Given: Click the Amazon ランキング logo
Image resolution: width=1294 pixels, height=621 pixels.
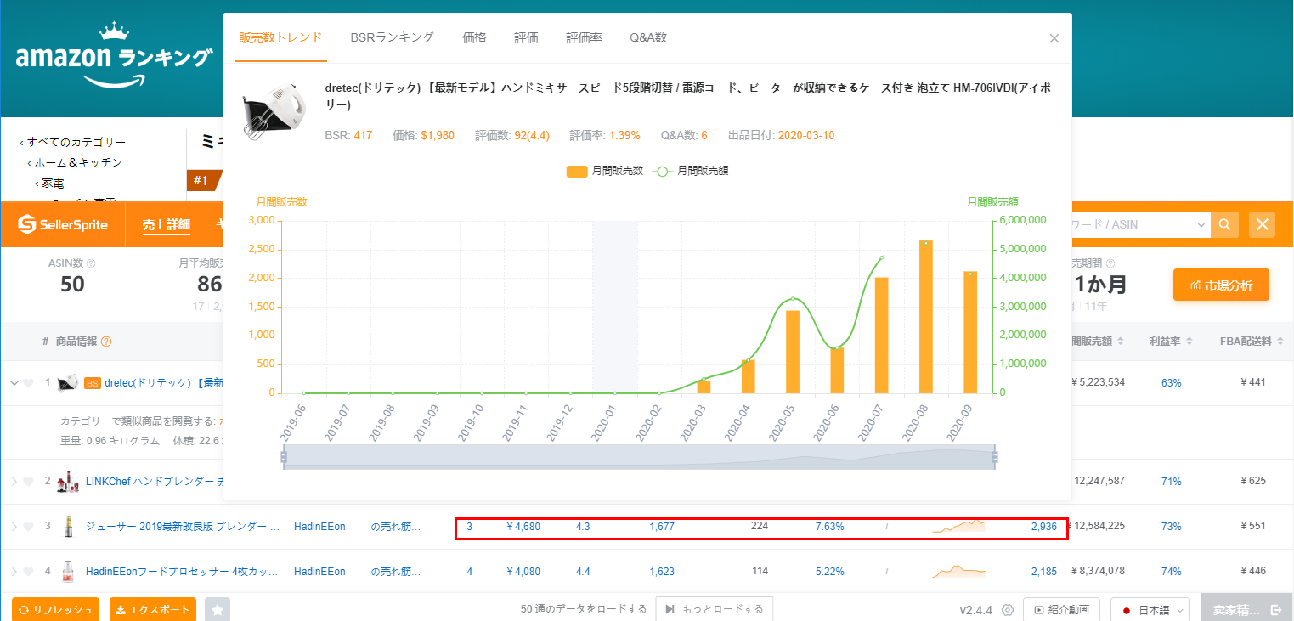Looking at the screenshot, I should click(114, 56).
